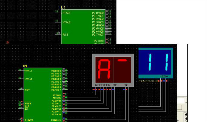
Task: Click the 1234 digit-select label on blue display
Action: point(164,76)
